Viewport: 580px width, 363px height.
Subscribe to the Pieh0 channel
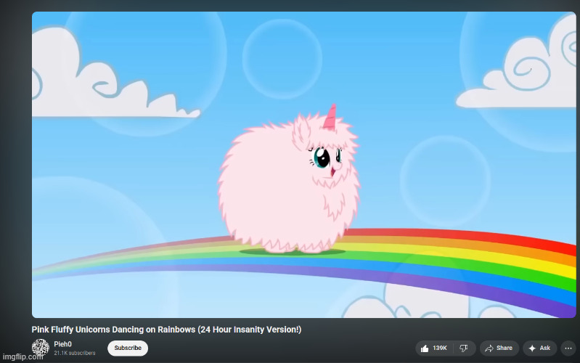(x=128, y=348)
